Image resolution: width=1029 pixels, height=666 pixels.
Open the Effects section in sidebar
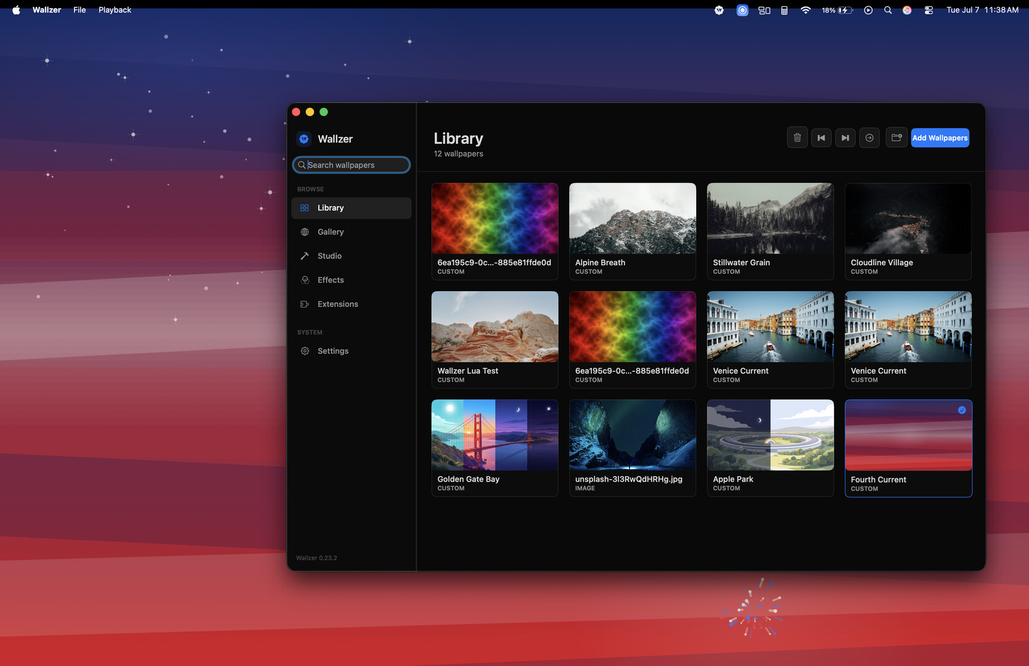(351, 280)
